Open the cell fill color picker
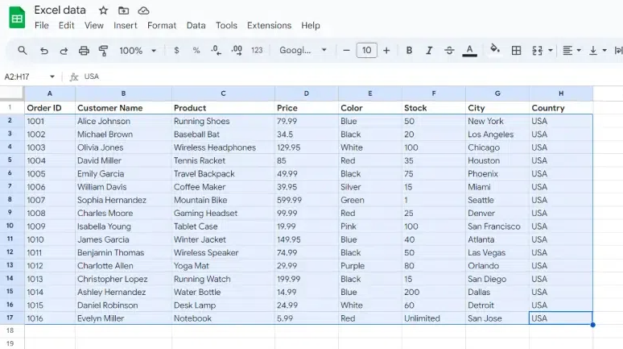This screenshot has width=623, height=349. 494,51
